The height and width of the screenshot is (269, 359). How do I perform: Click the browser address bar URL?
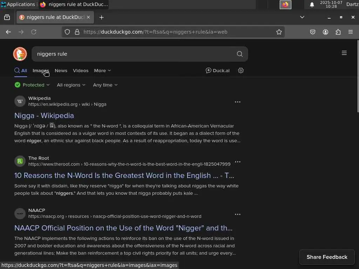pyautogui.click(x=155, y=32)
